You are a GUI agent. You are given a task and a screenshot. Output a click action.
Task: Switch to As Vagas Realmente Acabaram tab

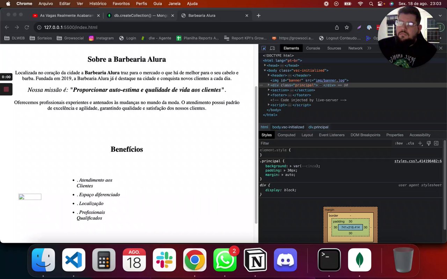point(66,15)
